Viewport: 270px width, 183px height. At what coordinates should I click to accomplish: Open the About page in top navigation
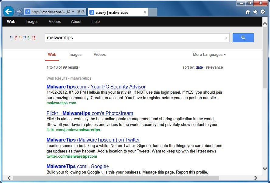76,21
